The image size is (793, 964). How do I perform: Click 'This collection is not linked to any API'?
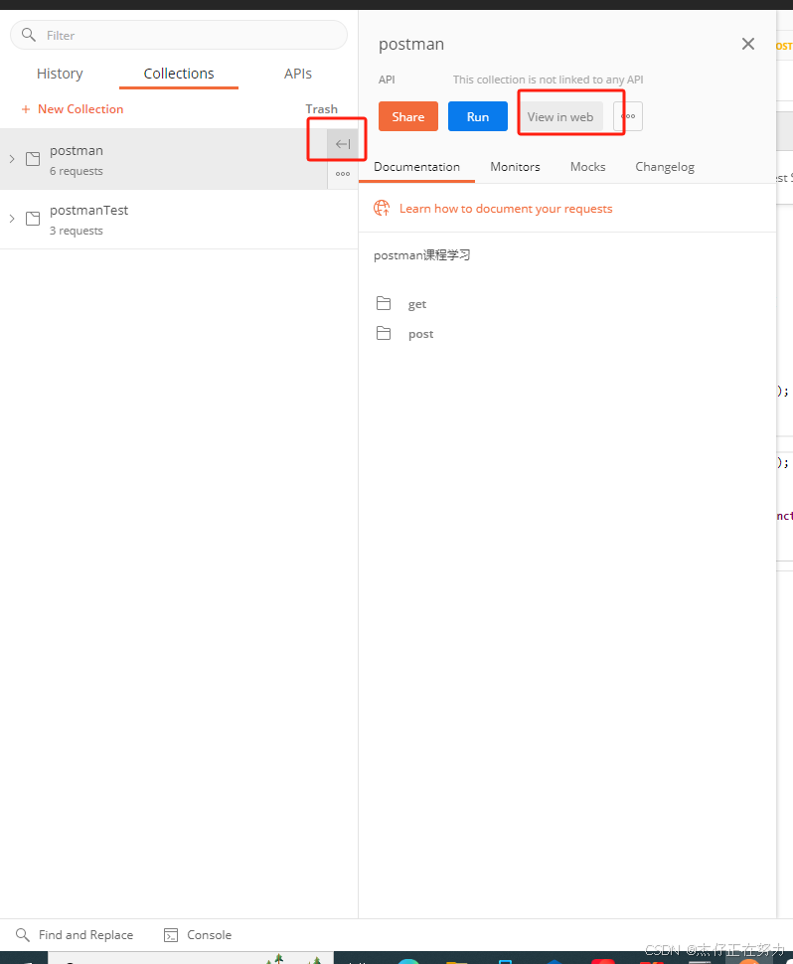click(x=549, y=80)
